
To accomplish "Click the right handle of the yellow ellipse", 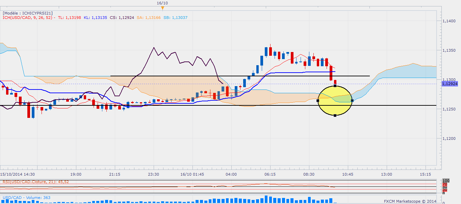I will pyautogui.click(x=352, y=101).
